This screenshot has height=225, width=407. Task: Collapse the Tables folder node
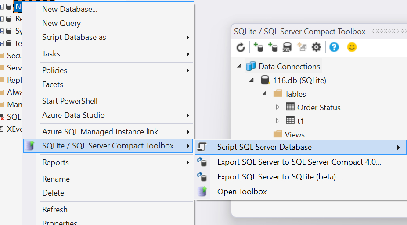[264, 94]
